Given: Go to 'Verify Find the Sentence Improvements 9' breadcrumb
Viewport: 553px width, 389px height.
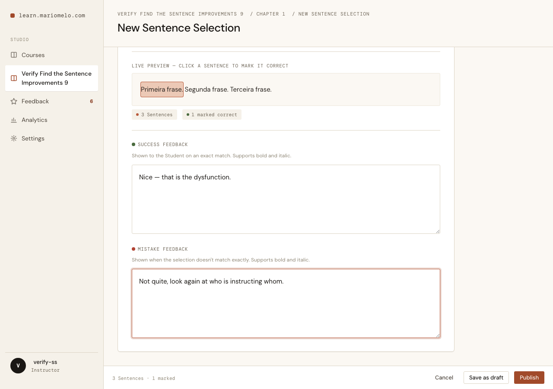Looking at the screenshot, I should [181, 14].
